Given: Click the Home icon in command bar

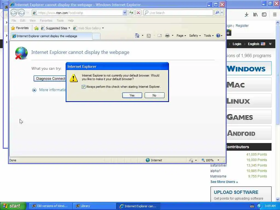Looking at the screenshot, I should [x=137, y=36].
